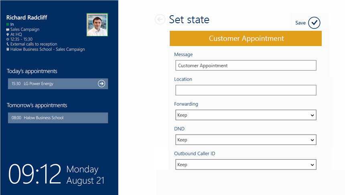This screenshot has height=195, width=345.
Task: Click the 09:12 clock display
Action: click(x=34, y=174)
